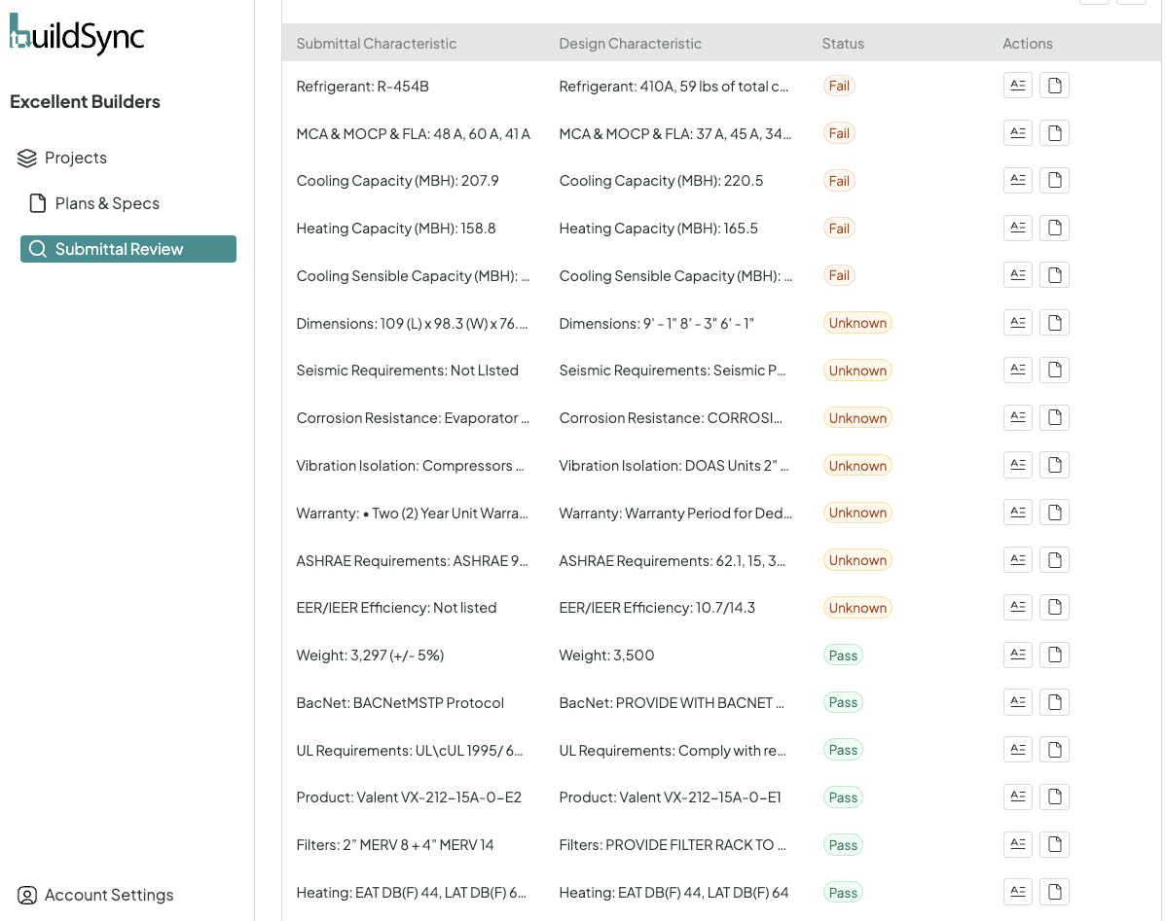Open document icon for Cooling Capacity 207.9 row
This screenshot has width=1165, height=921.
(1054, 180)
